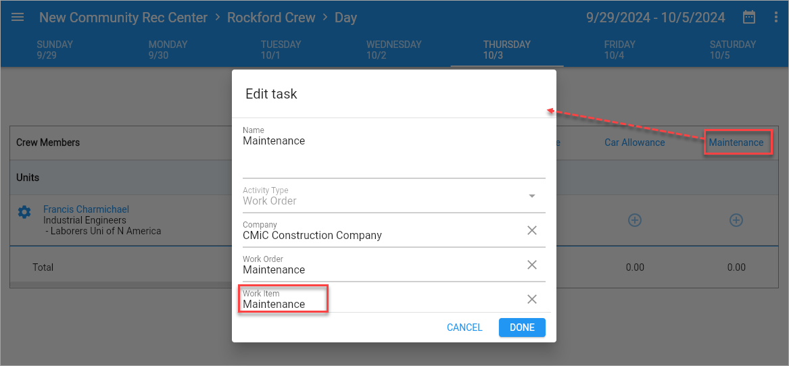This screenshot has width=789, height=366.
Task: Open the calendar date picker icon
Action: [x=749, y=18]
